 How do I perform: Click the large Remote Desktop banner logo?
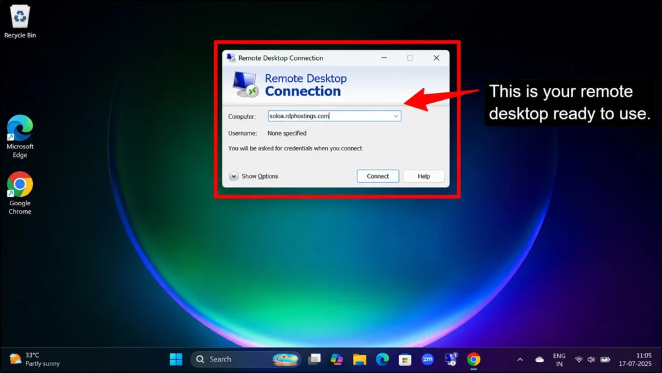[244, 84]
